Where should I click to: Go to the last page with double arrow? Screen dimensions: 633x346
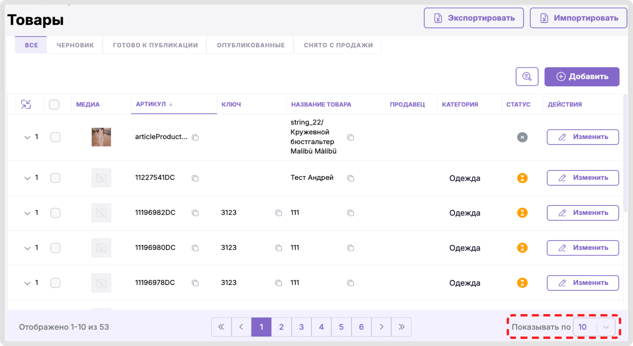[402, 327]
